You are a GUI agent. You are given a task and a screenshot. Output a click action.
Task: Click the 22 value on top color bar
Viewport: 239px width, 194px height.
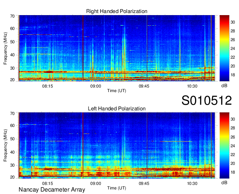[x=233, y=57]
